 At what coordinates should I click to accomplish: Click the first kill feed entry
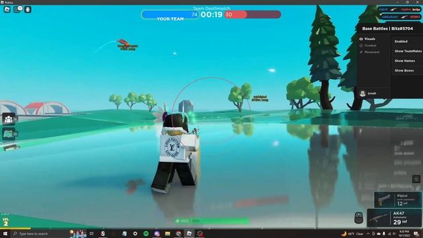(x=399, y=9)
